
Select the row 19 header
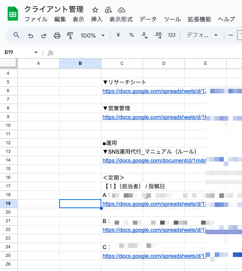[x=8, y=204]
